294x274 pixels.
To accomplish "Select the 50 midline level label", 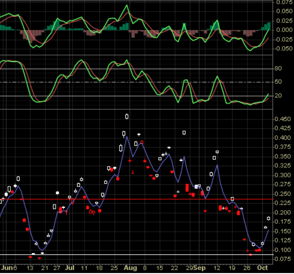I will point(278,82).
